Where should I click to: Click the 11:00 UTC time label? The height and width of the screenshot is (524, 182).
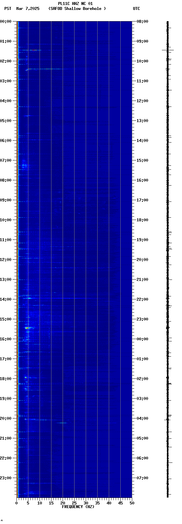tap(142, 81)
